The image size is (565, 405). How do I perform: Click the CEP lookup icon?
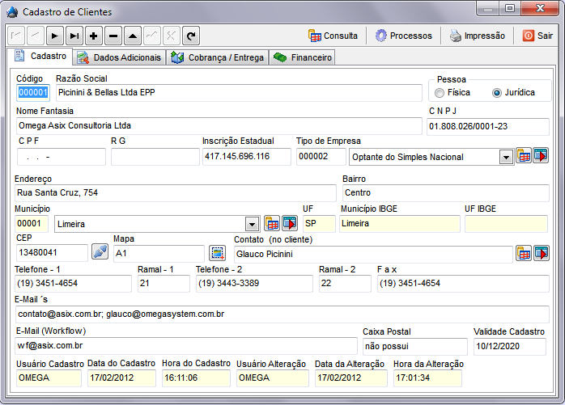(x=100, y=252)
